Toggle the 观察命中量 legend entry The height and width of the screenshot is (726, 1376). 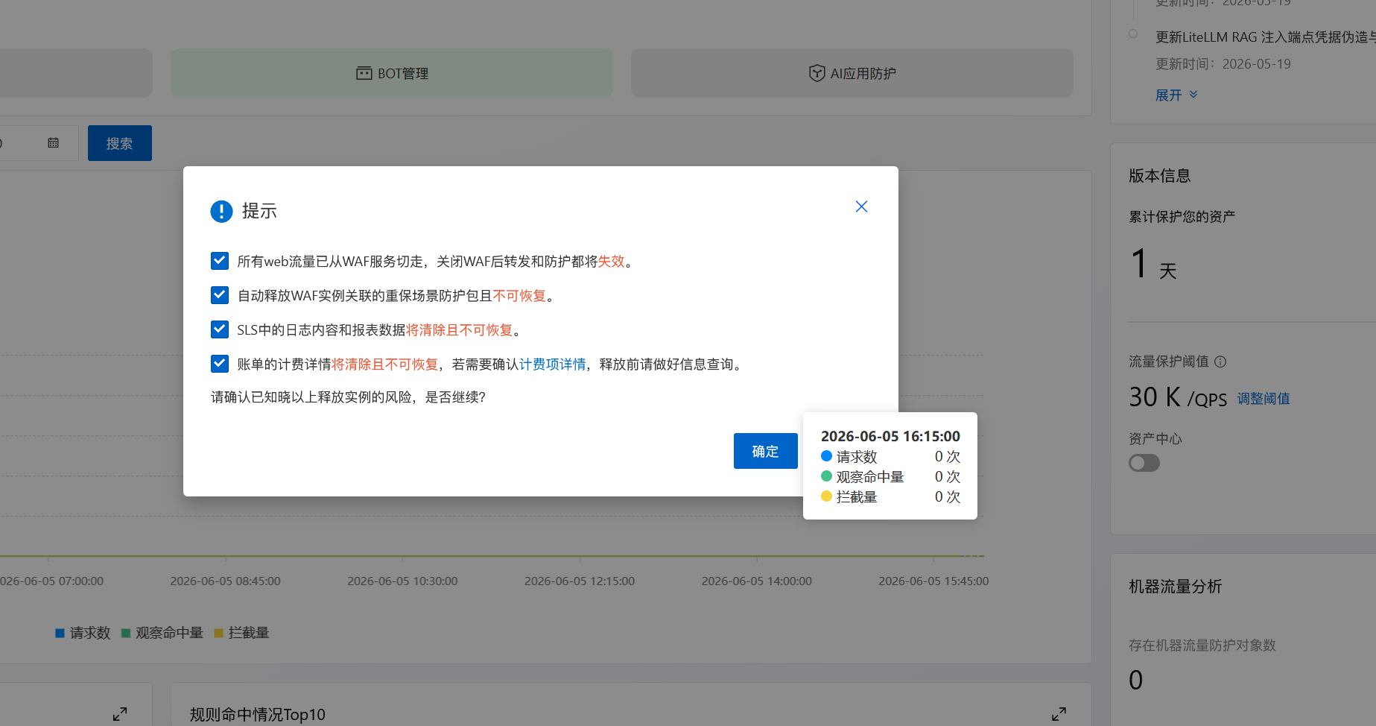[x=162, y=633]
